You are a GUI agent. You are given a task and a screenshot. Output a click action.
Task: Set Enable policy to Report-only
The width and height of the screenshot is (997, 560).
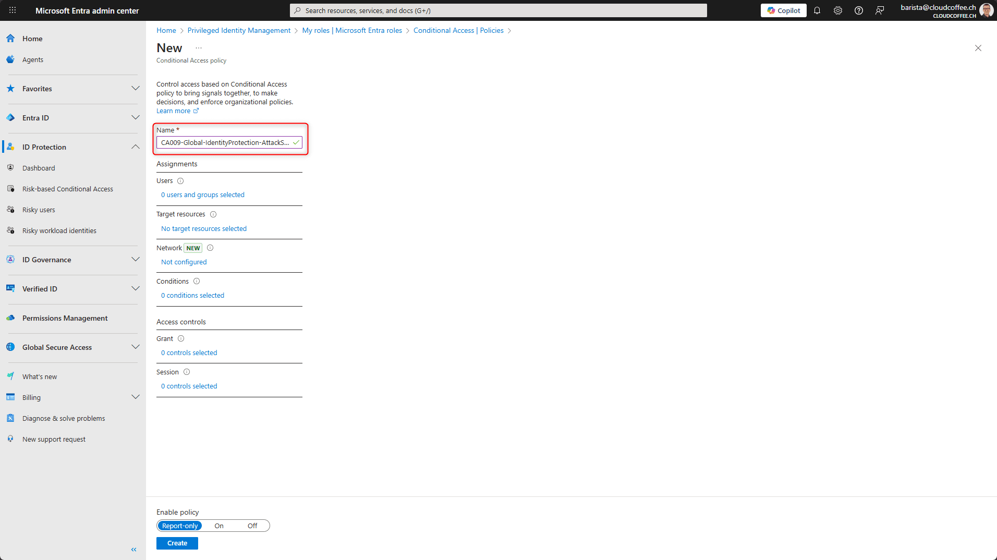pos(179,526)
